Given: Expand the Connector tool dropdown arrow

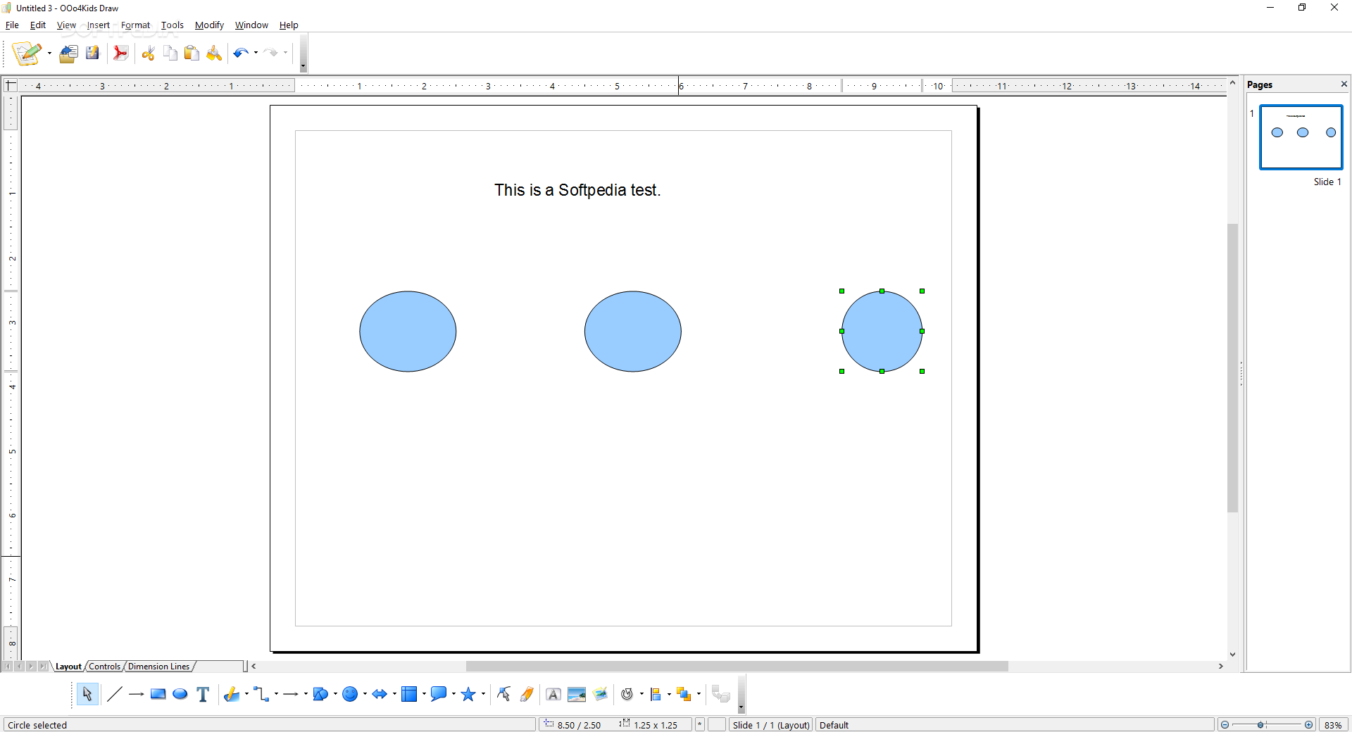Looking at the screenshot, I should (276, 695).
